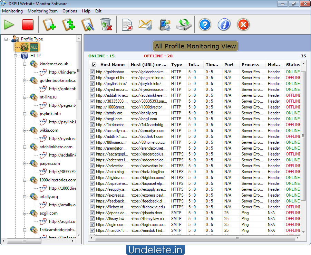Collapse the nt-line.ru tree node

[x=25, y=97]
